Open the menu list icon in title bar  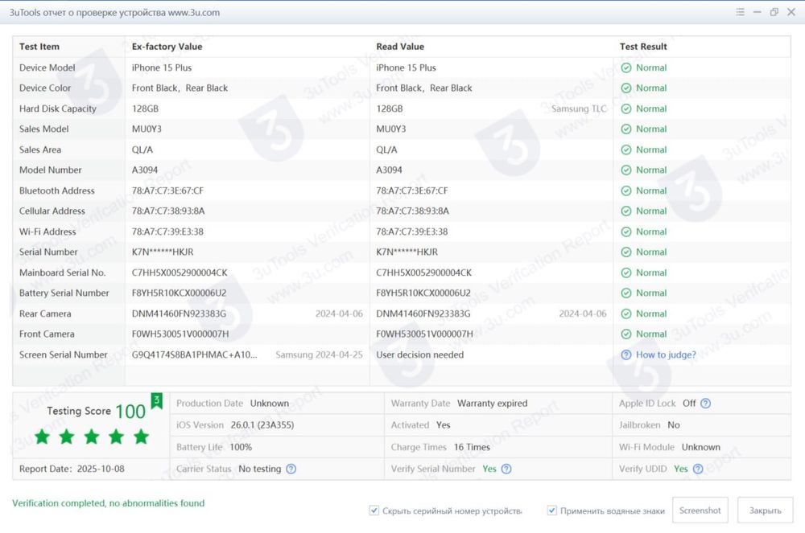(x=740, y=12)
